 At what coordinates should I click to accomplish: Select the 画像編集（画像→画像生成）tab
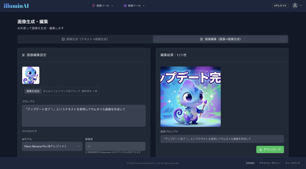point(220,39)
